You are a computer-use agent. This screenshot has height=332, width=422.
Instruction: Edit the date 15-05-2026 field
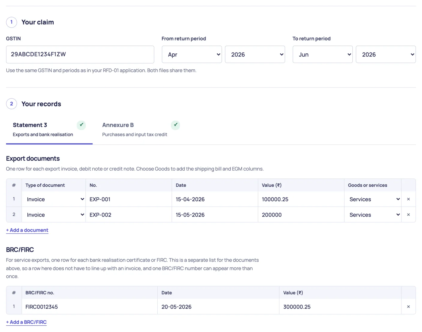[215, 215]
